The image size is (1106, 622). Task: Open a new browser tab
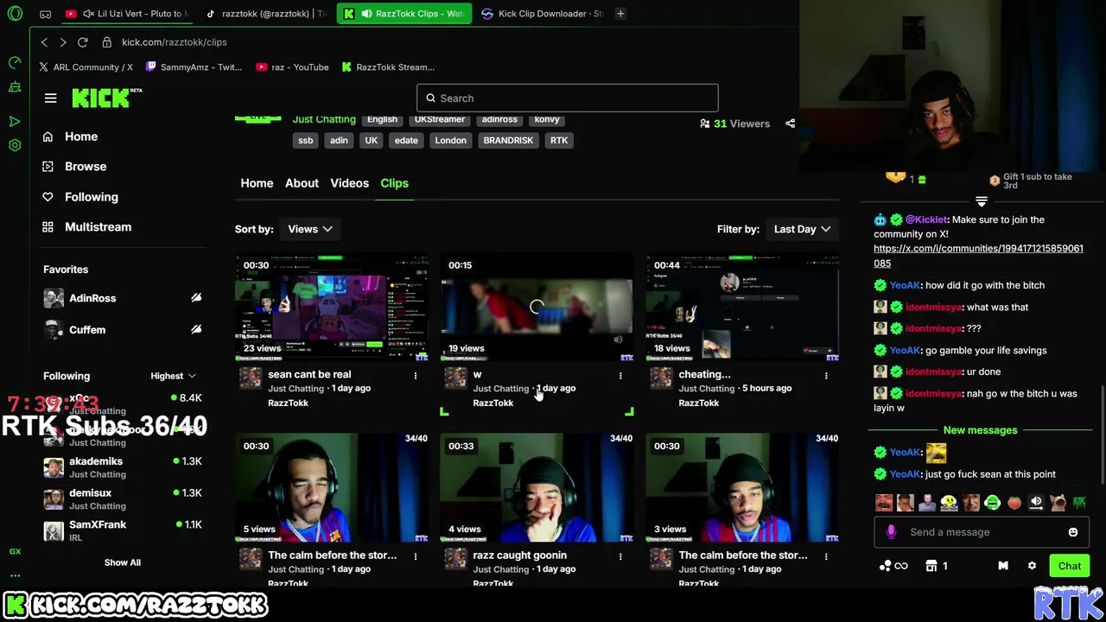pyautogui.click(x=620, y=14)
